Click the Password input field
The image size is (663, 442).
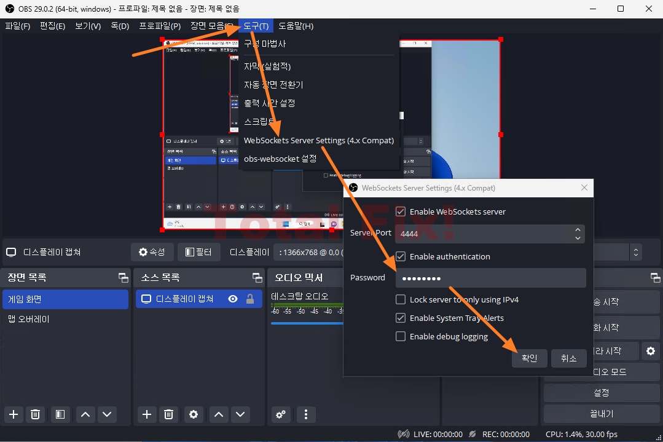[490, 278]
